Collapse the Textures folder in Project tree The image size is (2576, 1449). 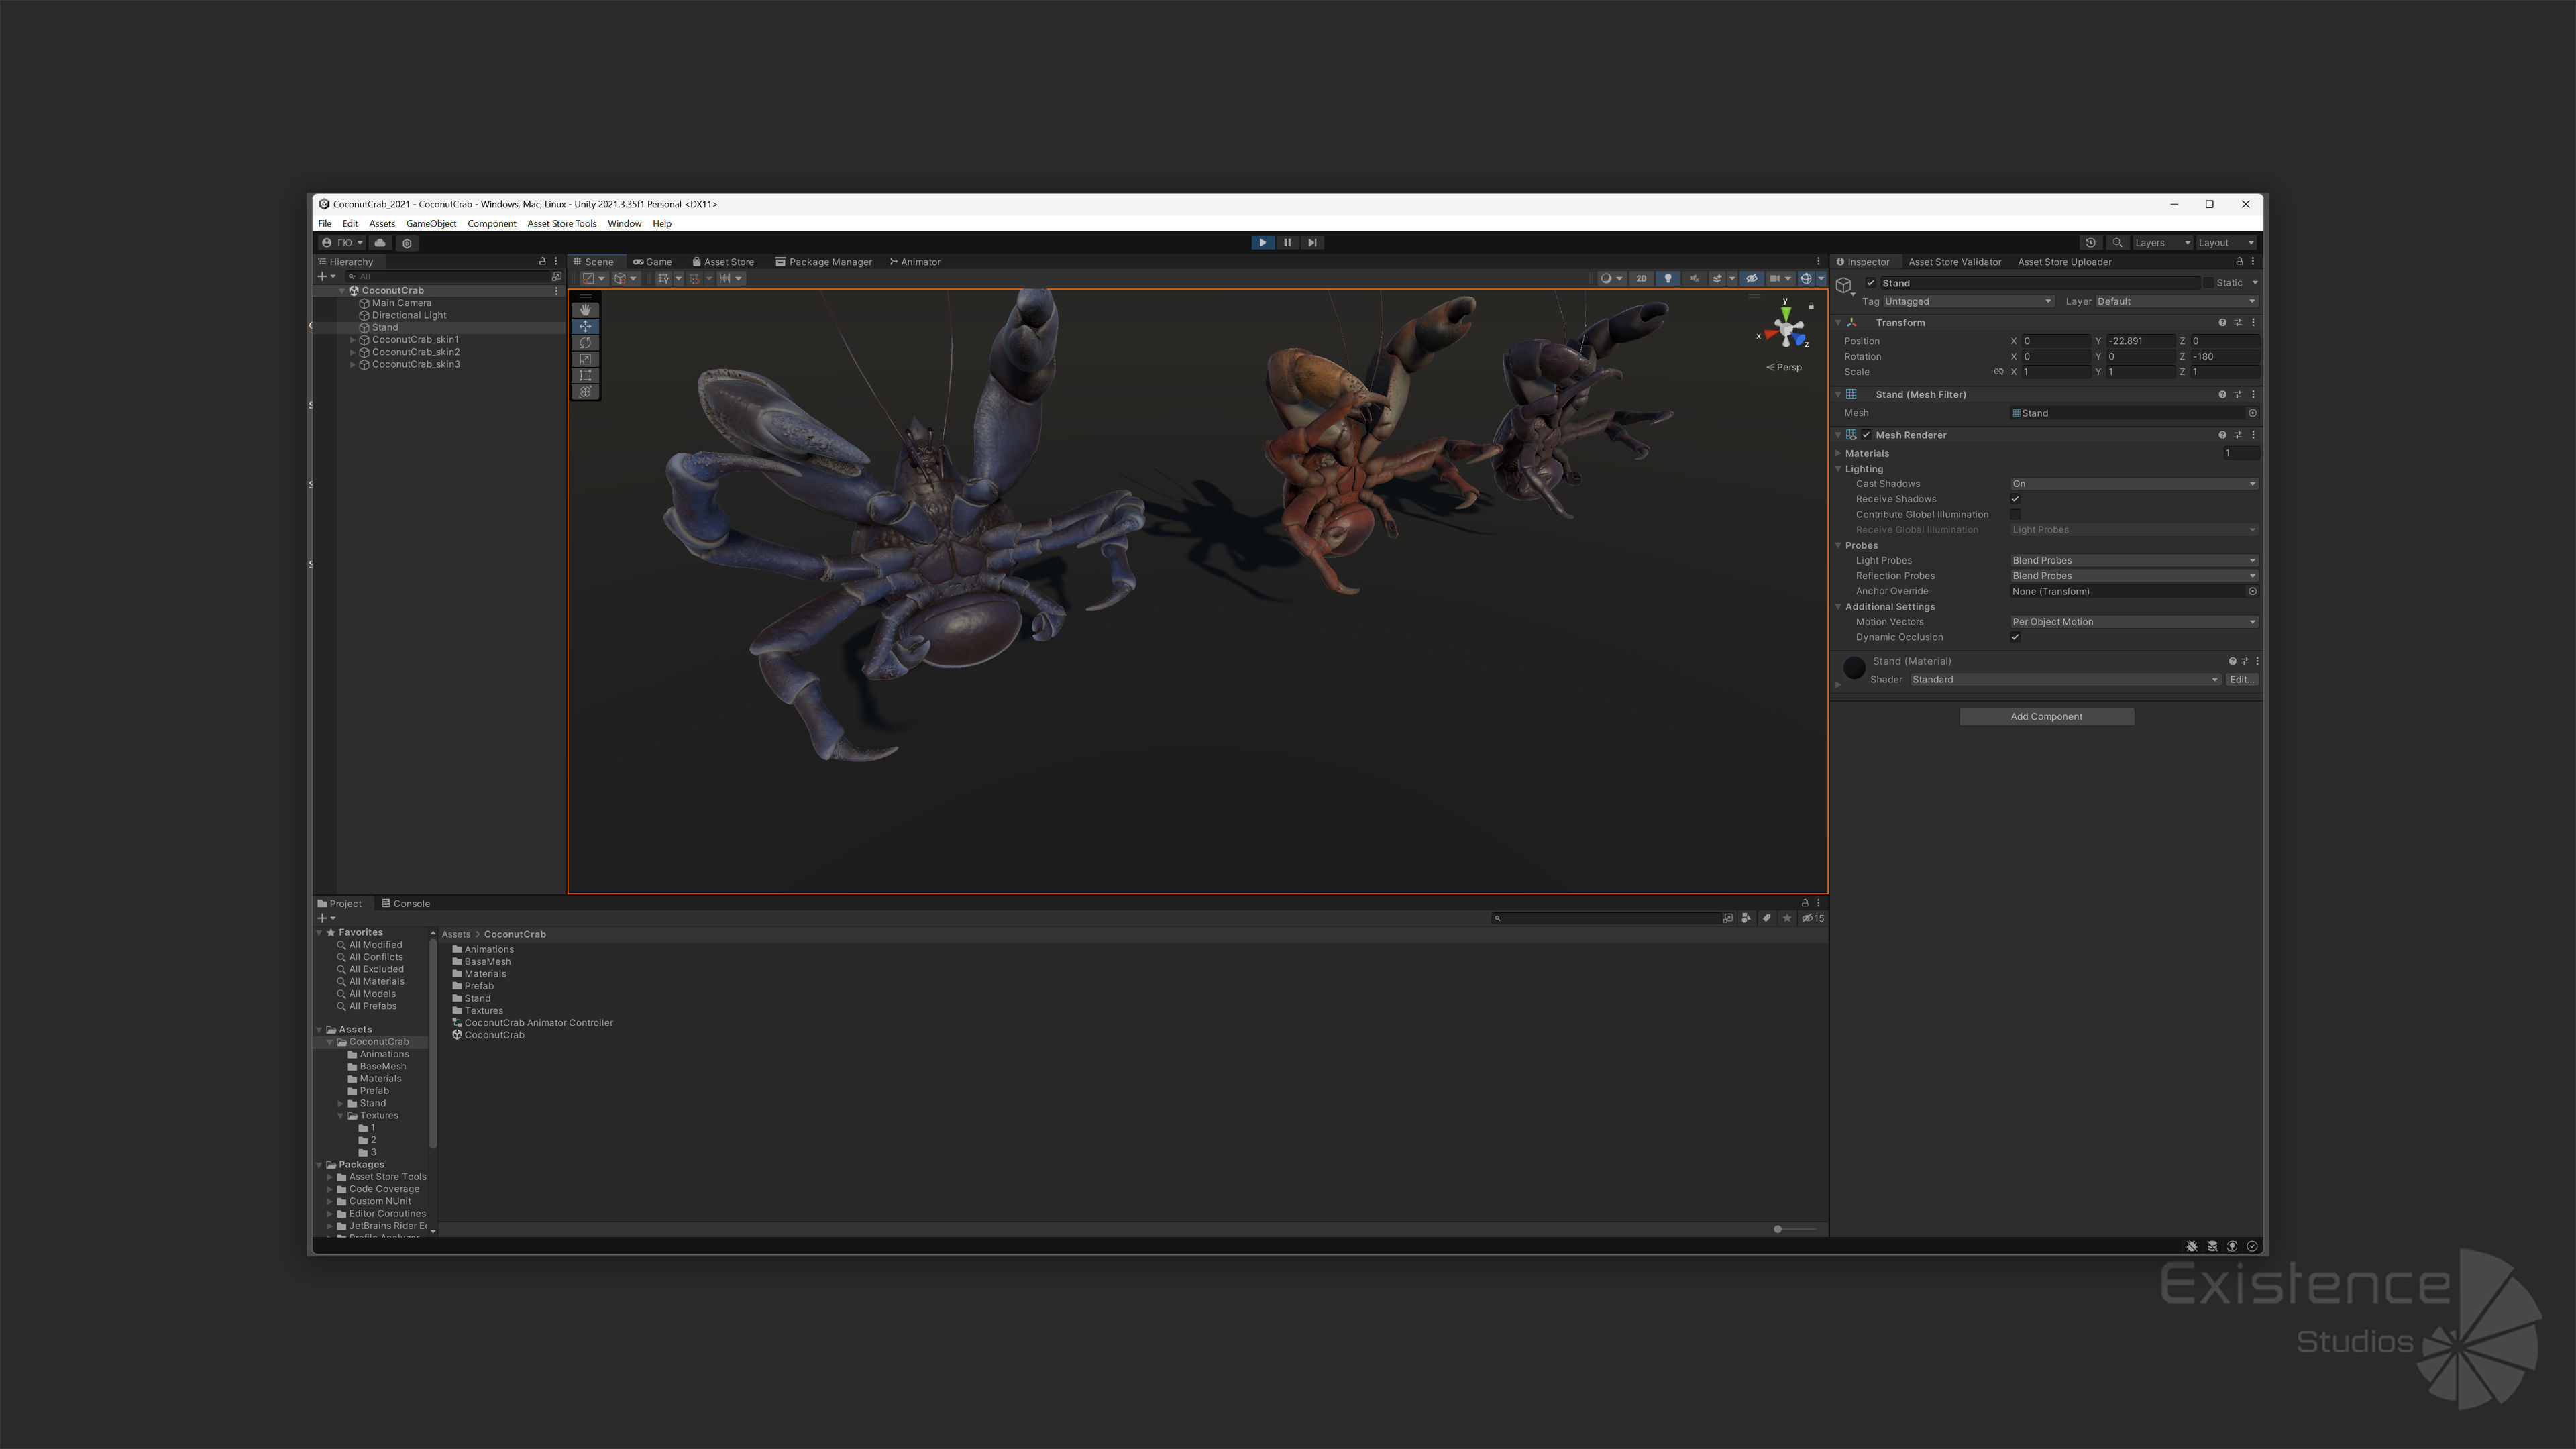(x=340, y=1116)
